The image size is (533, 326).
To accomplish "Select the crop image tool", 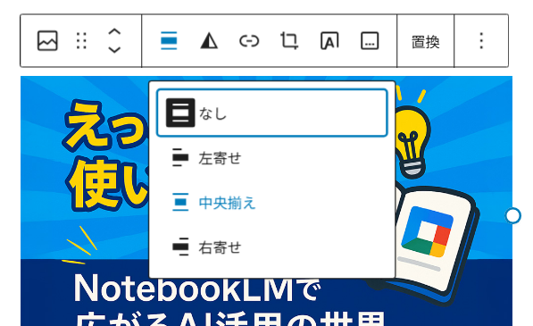I will click(289, 41).
